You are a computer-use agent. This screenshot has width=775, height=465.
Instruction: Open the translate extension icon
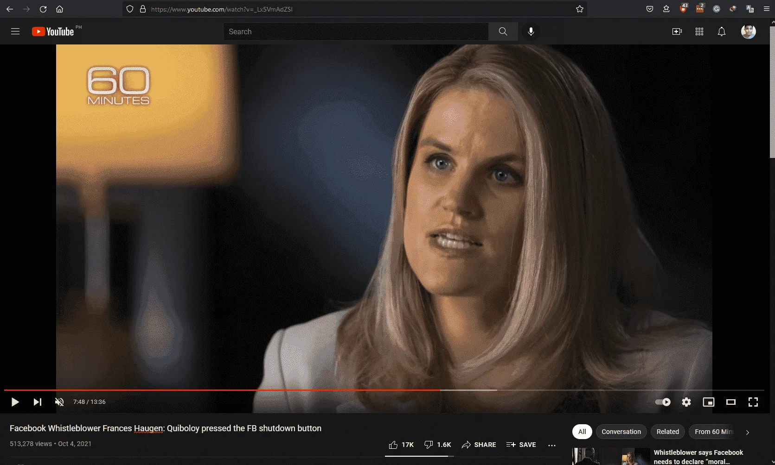750,9
